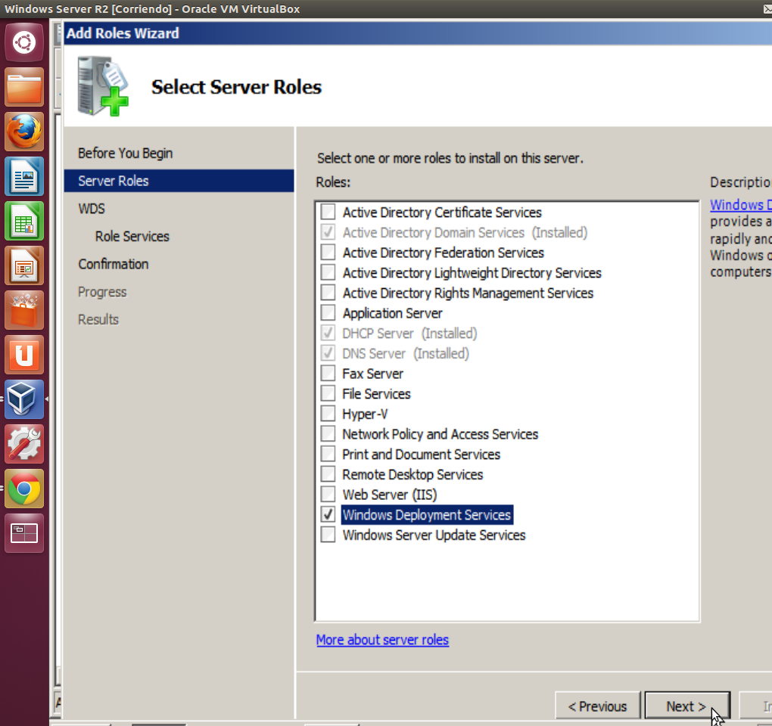Check the Fax Server checkbox
772x726 pixels.
click(x=328, y=374)
